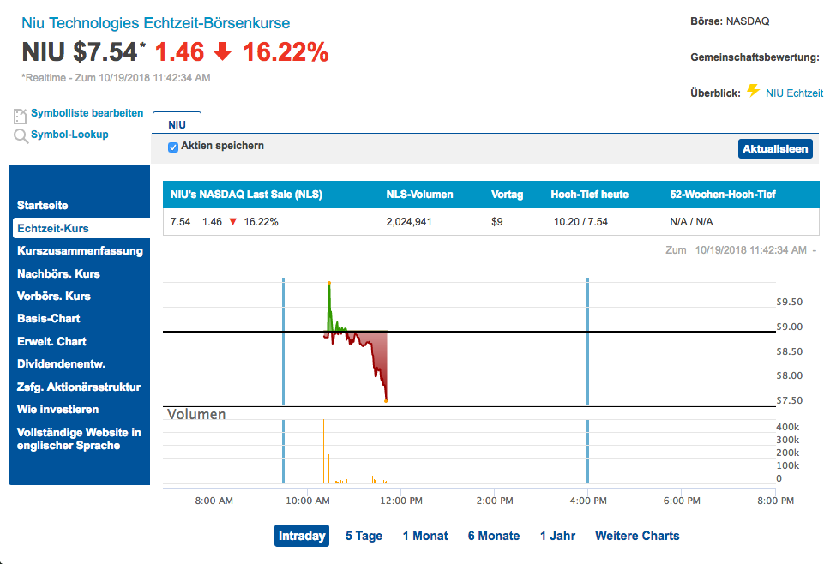
Task: Open Nachbörs. Kurs page
Action: 58,273
